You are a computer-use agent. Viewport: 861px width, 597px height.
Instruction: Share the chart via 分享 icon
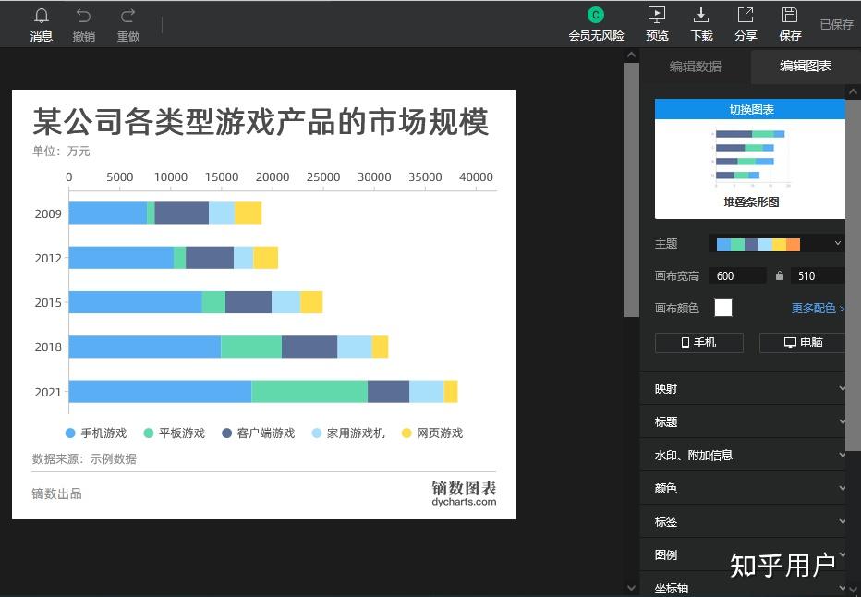pyautogui.click(x=746, y=23)
